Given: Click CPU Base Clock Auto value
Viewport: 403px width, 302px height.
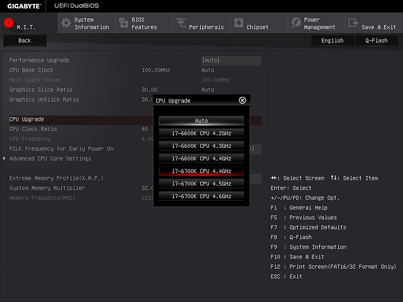Looking at the screenshot, I should click(208, 70).
